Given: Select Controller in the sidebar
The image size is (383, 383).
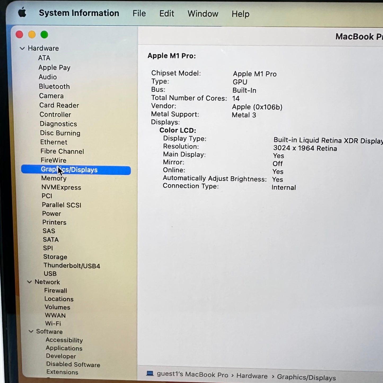Looking at the screenshot, I should (x=55, y=115).
